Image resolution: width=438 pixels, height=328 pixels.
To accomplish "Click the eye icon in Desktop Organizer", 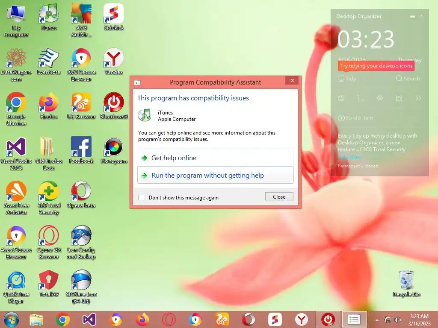I will point(380,98).
